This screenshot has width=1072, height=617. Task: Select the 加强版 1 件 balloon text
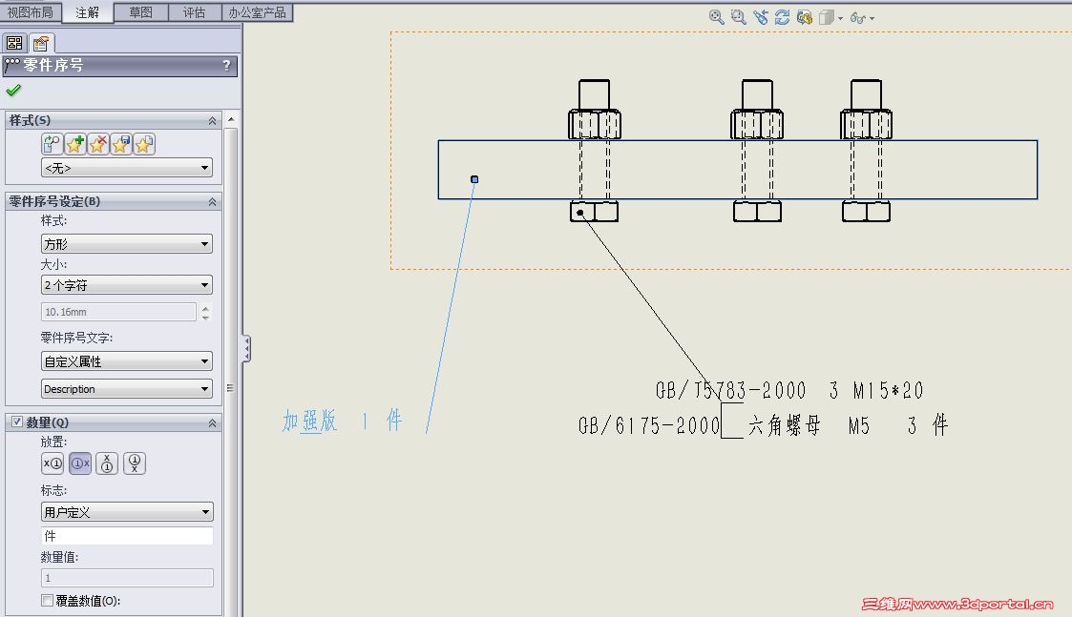(x=343, y=421)
